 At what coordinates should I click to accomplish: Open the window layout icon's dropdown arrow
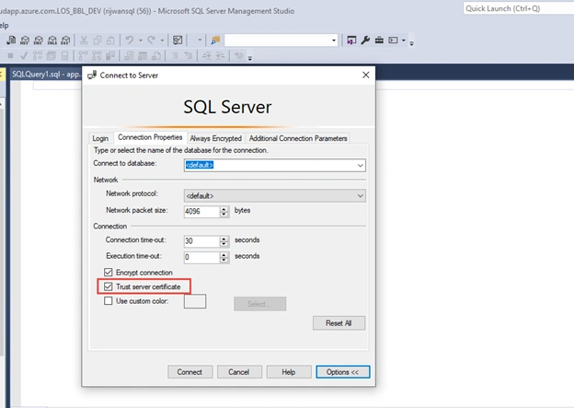pyautogui.click(x=404, y=40)
